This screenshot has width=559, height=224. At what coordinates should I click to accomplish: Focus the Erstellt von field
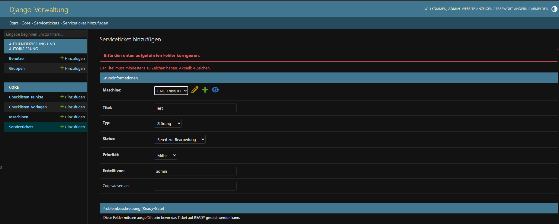tap(195, 171)
